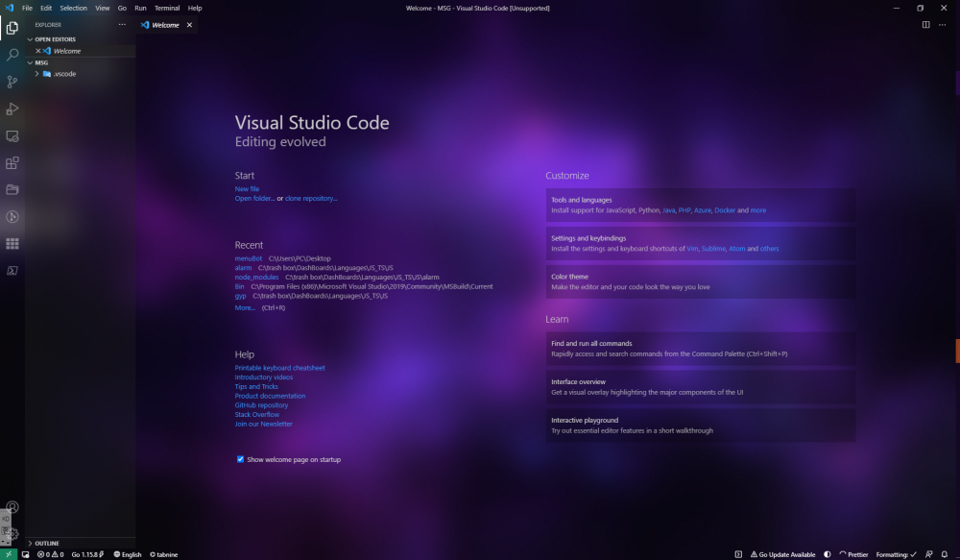This screenshot has height=560, width=960.
Task: Open the Source Control view
Action: 12,82
